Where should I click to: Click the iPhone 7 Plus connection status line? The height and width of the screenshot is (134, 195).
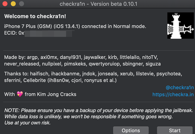point(75,26)
